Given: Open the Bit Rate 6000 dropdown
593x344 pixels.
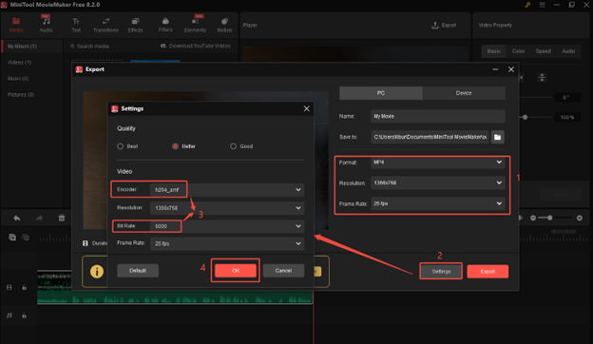Looking at the screenshot, I should point(227,226).
